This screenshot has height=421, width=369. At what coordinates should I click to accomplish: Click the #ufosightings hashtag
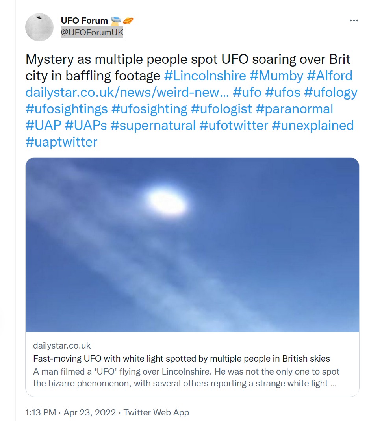click(67, 109)
